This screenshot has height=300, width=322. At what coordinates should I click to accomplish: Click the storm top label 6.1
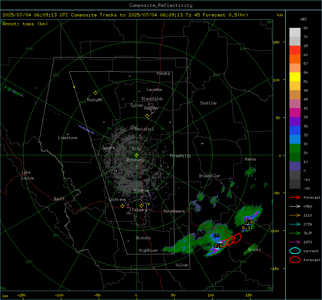pos(246,228)
